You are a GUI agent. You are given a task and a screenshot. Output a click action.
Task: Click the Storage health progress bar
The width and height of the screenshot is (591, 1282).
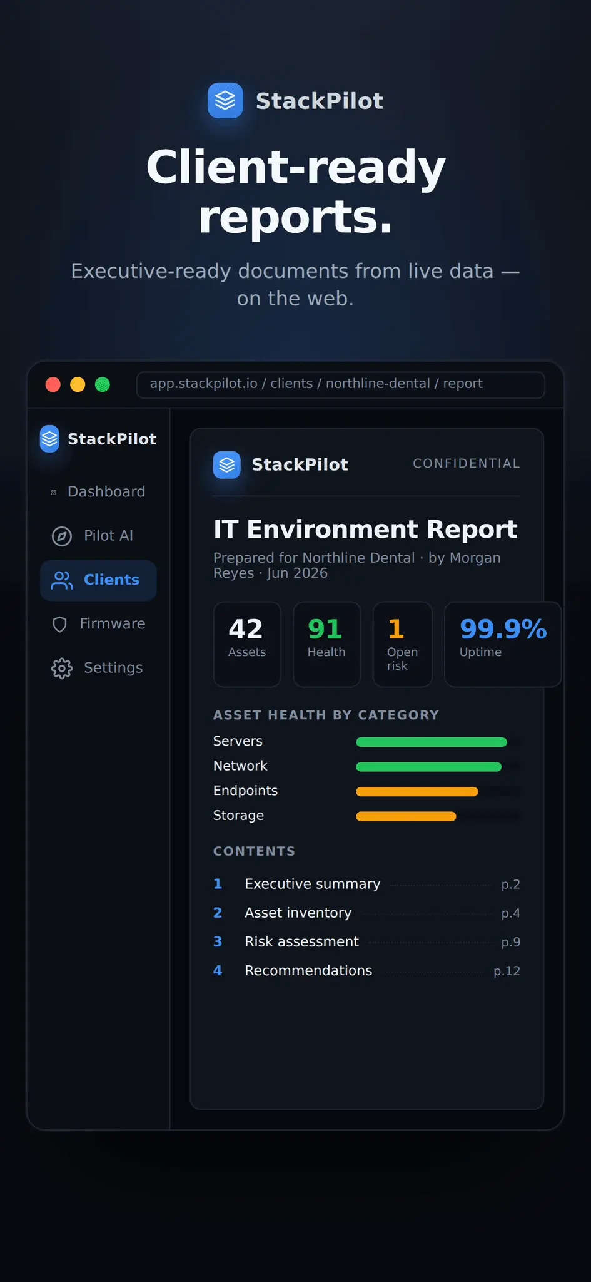pyautogui.click(x=438, y=816)
